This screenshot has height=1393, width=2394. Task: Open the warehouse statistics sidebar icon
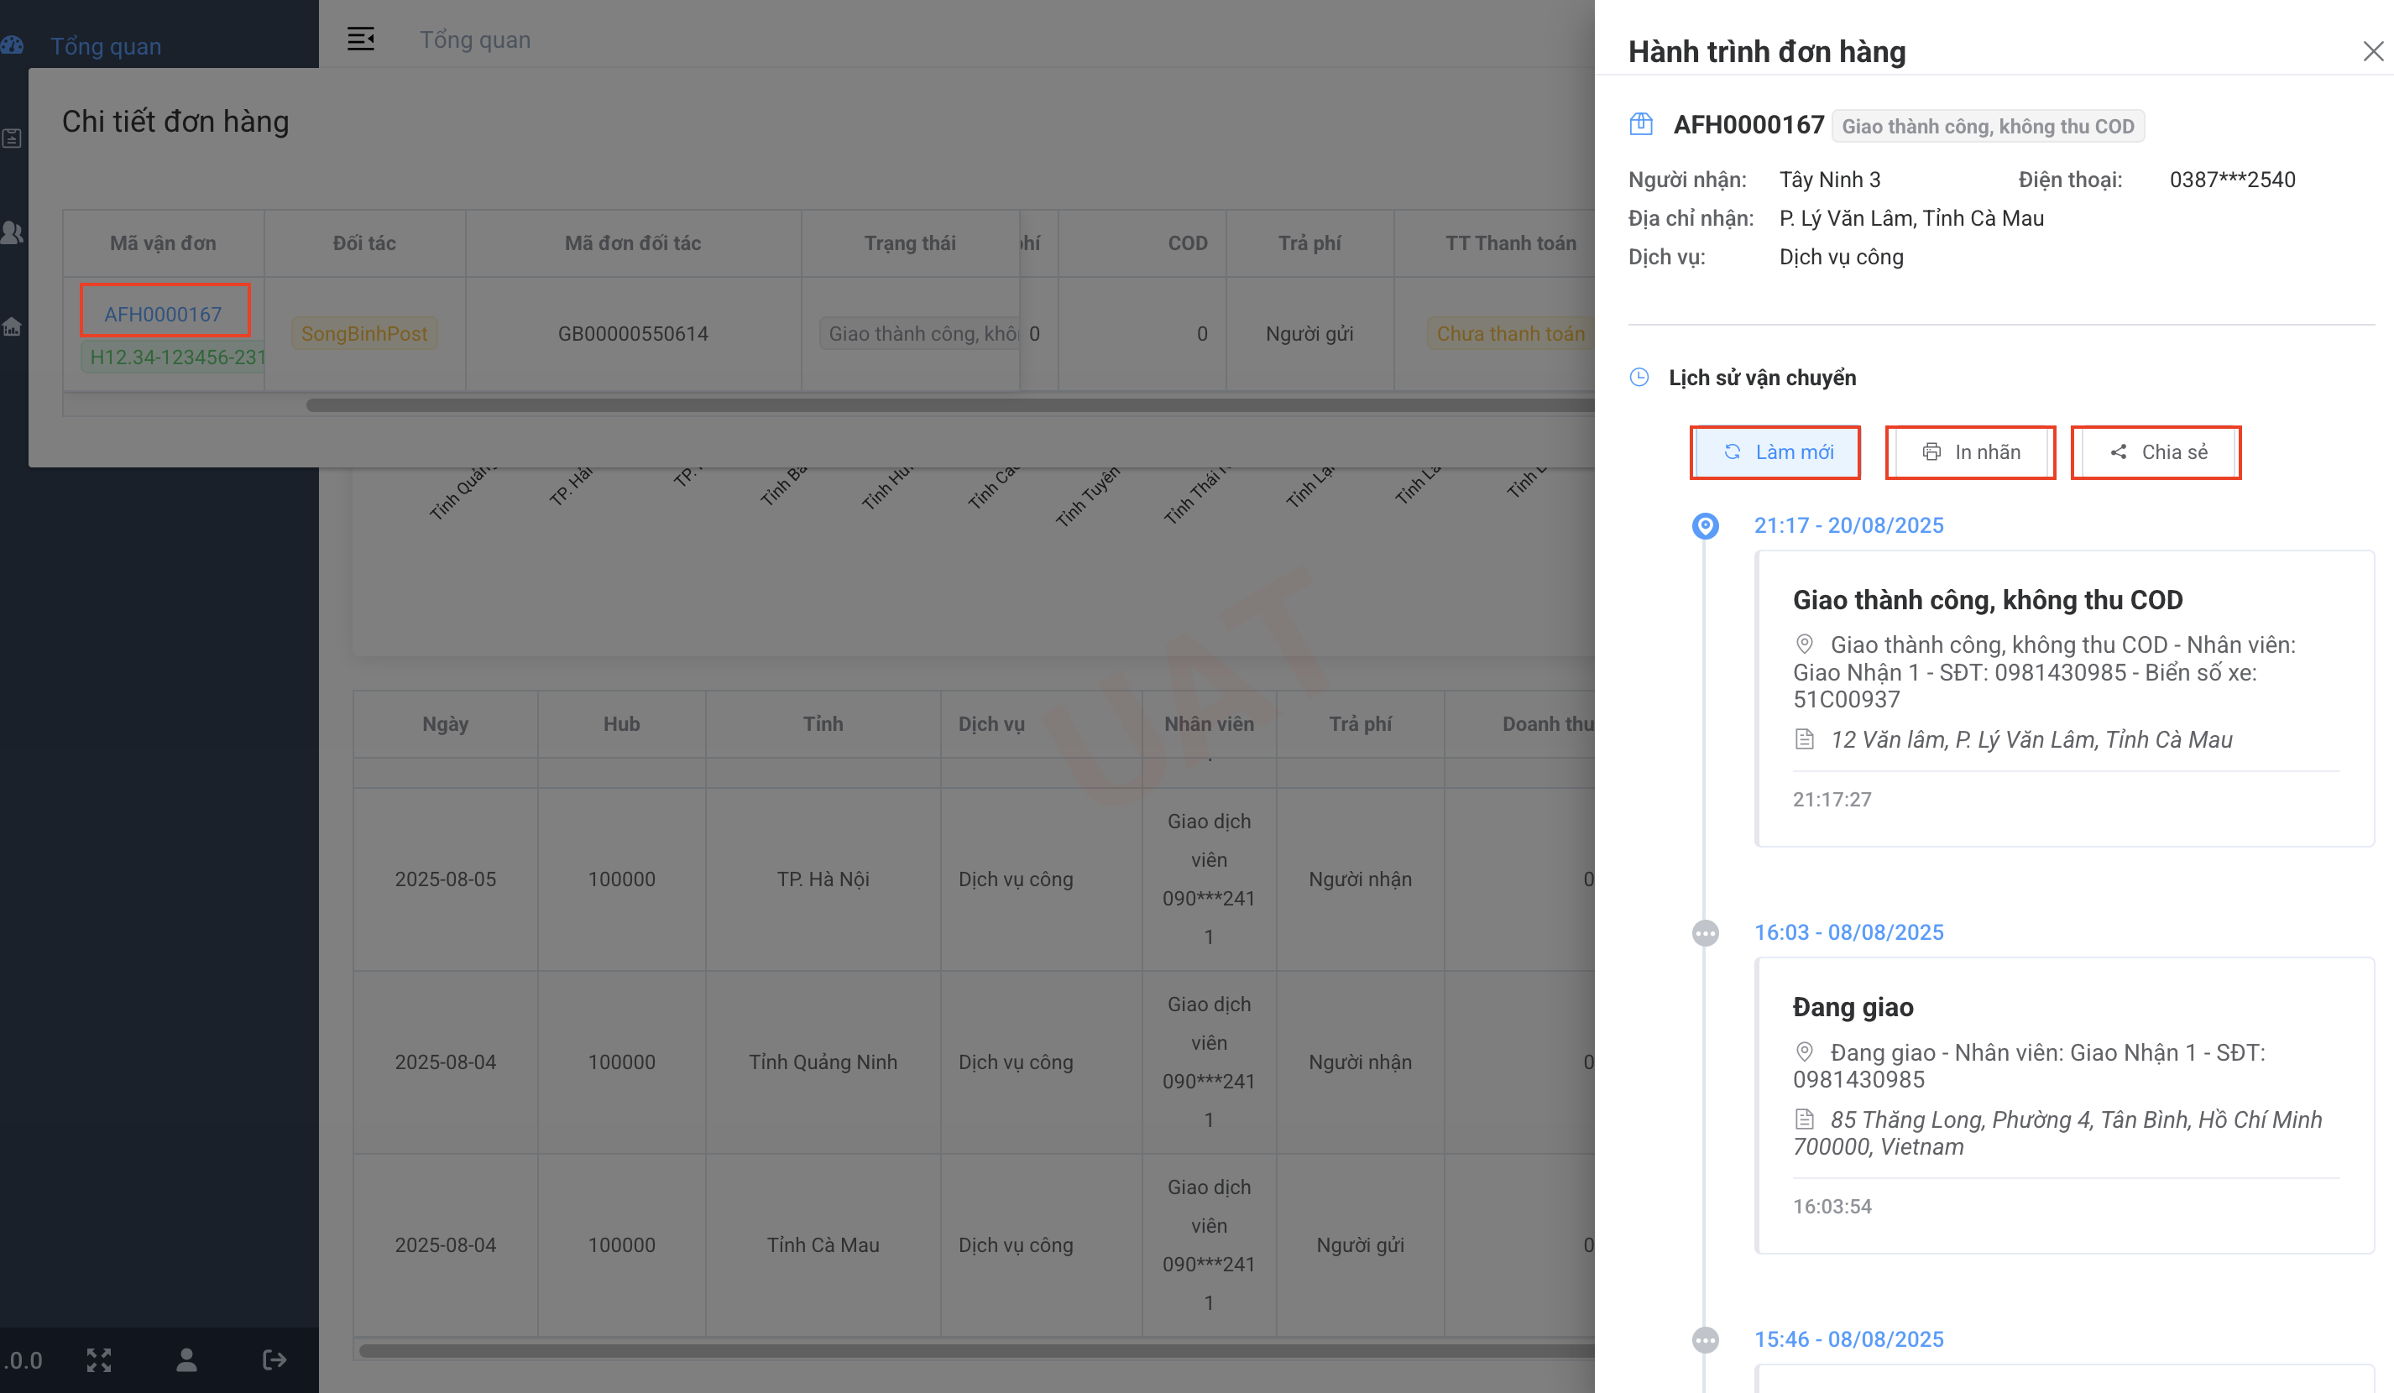pyautogui.click(x=13, y=327)
